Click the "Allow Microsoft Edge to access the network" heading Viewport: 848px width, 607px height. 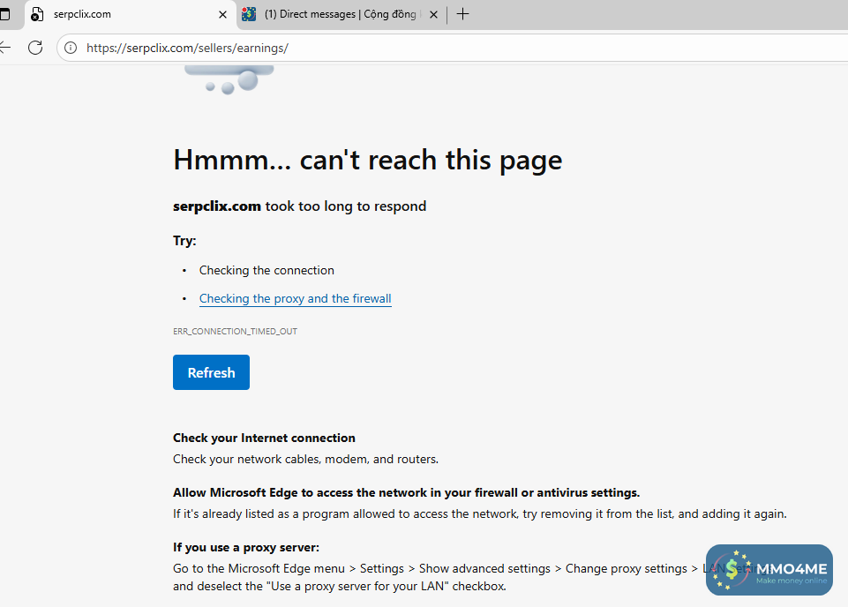[x=406, y=492]
